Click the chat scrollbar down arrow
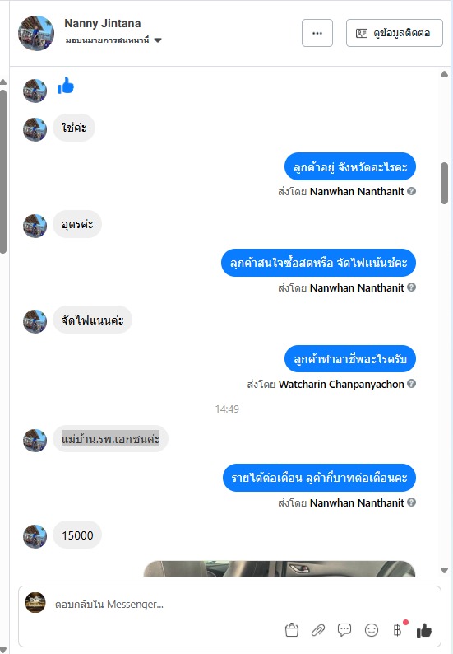The width and height of the screenshot is (453, 654). tap(444, 570)
